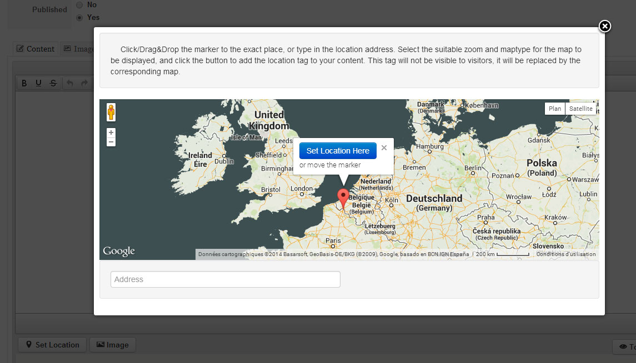This screenshot has height=363, width=636.
Task: Switch map type to Satellite
Action: pos(580,109)
